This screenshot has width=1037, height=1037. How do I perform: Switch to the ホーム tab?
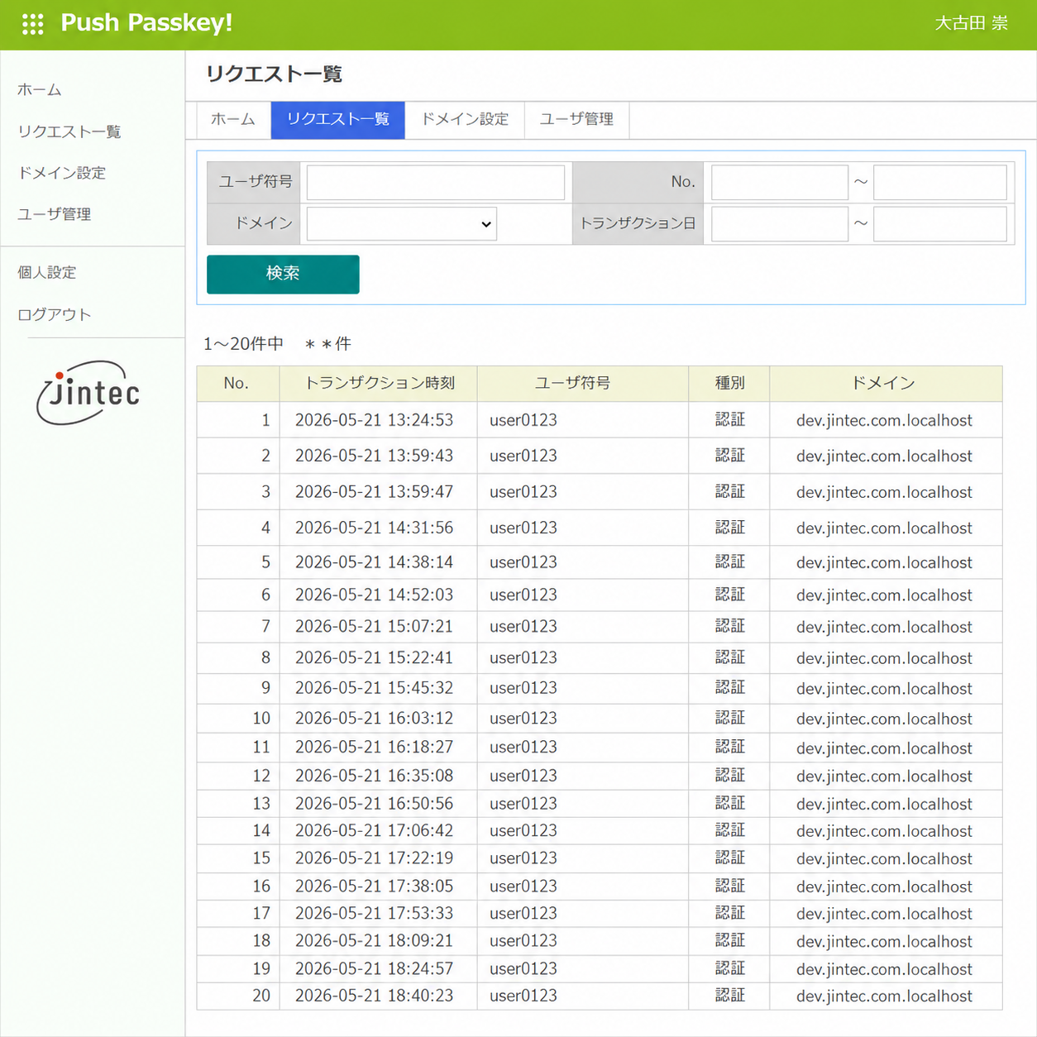(233, 120)
